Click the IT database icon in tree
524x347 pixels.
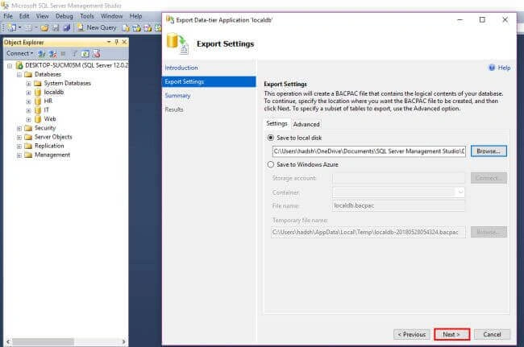click(x=38, y=110)
